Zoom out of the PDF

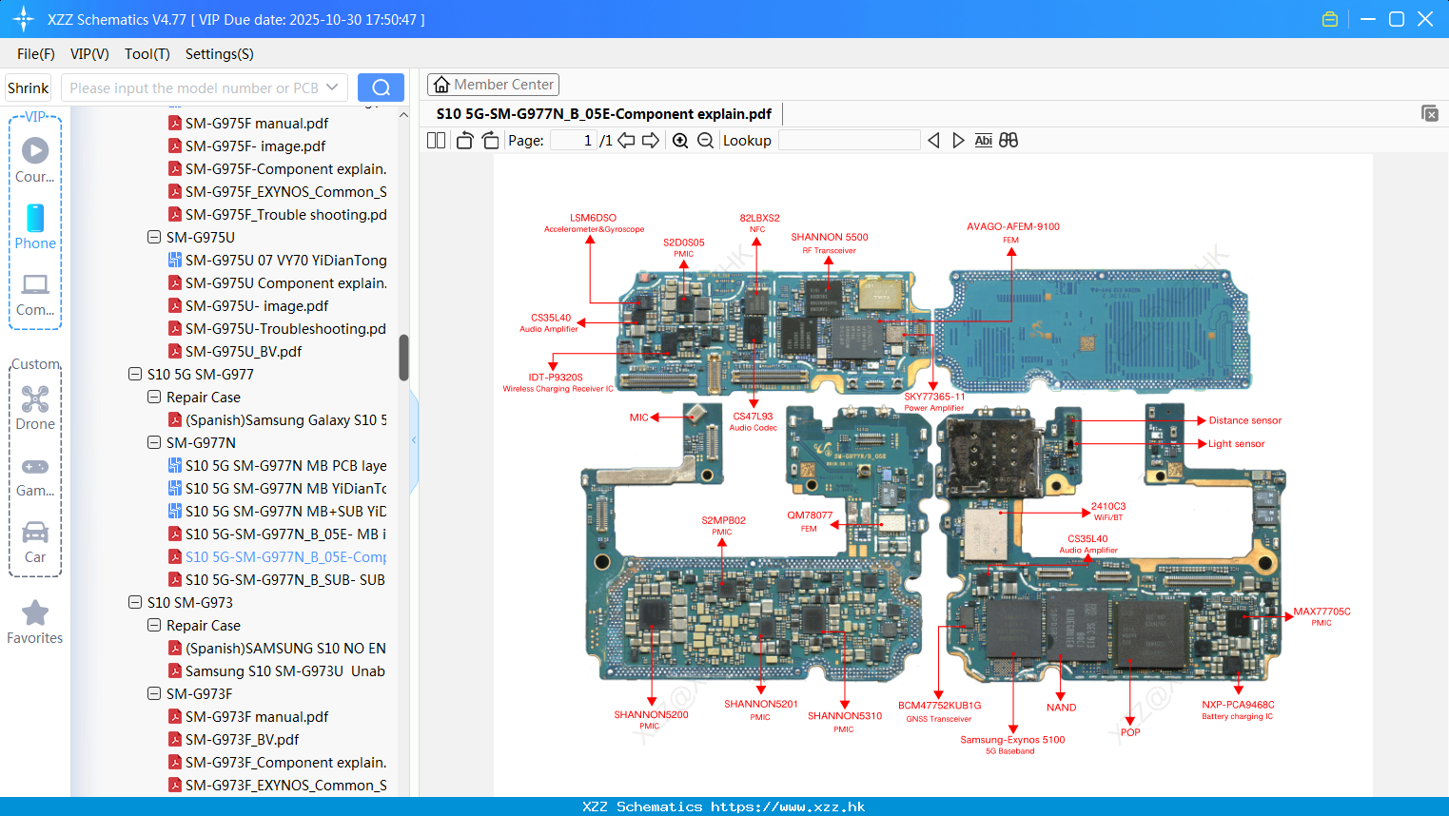tap(705, 141)
